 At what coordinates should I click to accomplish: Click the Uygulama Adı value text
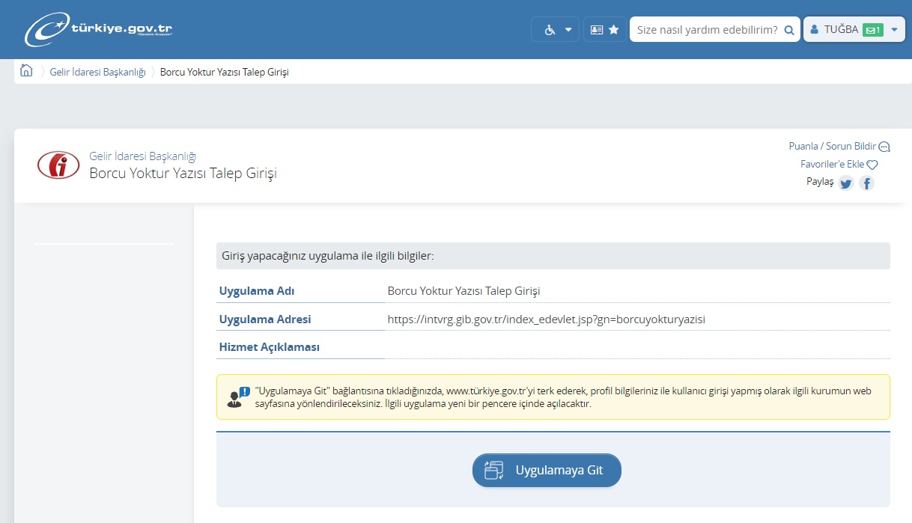coord(463,291)
